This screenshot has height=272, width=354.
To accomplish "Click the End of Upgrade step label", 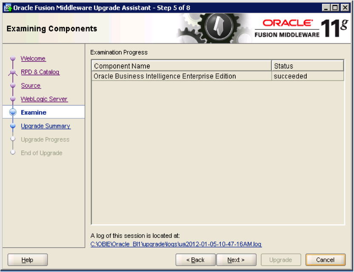I will pyautogui.click(x=42, y=153).
